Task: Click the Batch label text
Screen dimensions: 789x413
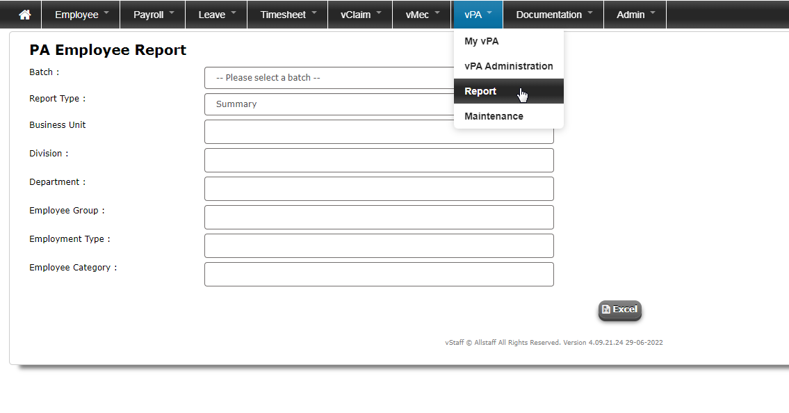Action: (44, 72)
